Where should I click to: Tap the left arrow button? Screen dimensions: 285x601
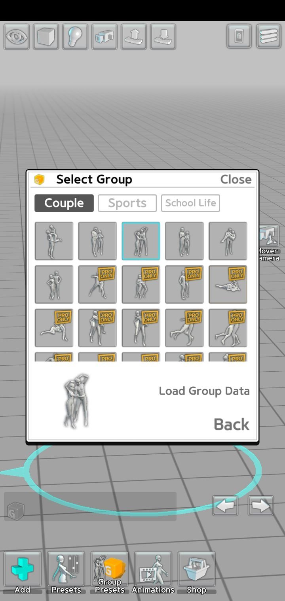pos(225,506)
